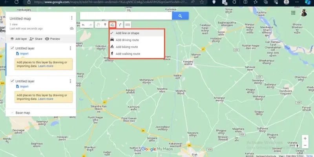
Task: Uncheck the first Untitled layer checkbox
Action: [12, 48]
